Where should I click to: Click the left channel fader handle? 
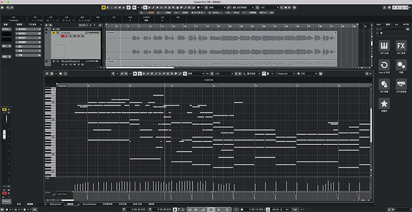tap(4, 134)
